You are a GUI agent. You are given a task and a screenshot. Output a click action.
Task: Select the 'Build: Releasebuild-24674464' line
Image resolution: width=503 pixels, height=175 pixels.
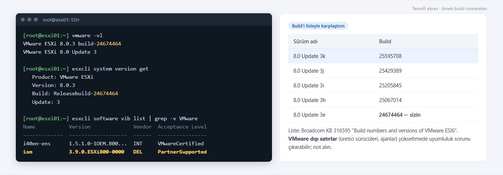click(x=75, y=93)
